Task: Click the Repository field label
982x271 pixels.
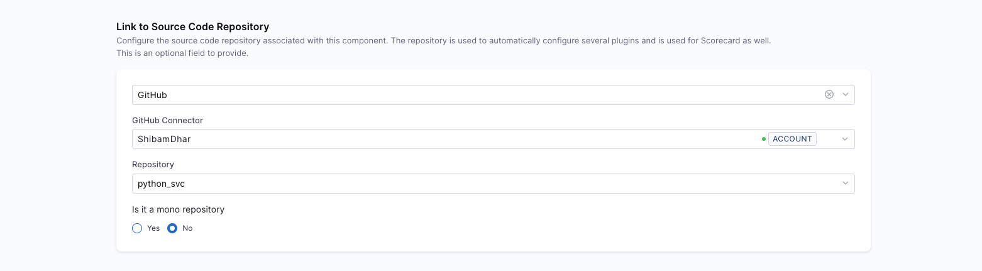Action: tap(153, 164)
